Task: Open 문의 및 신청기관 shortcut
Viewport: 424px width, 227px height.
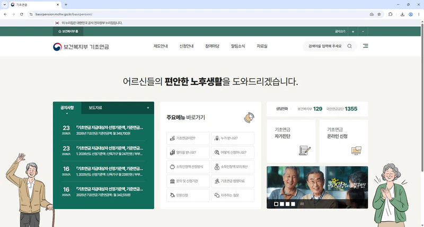Action: 188,181
